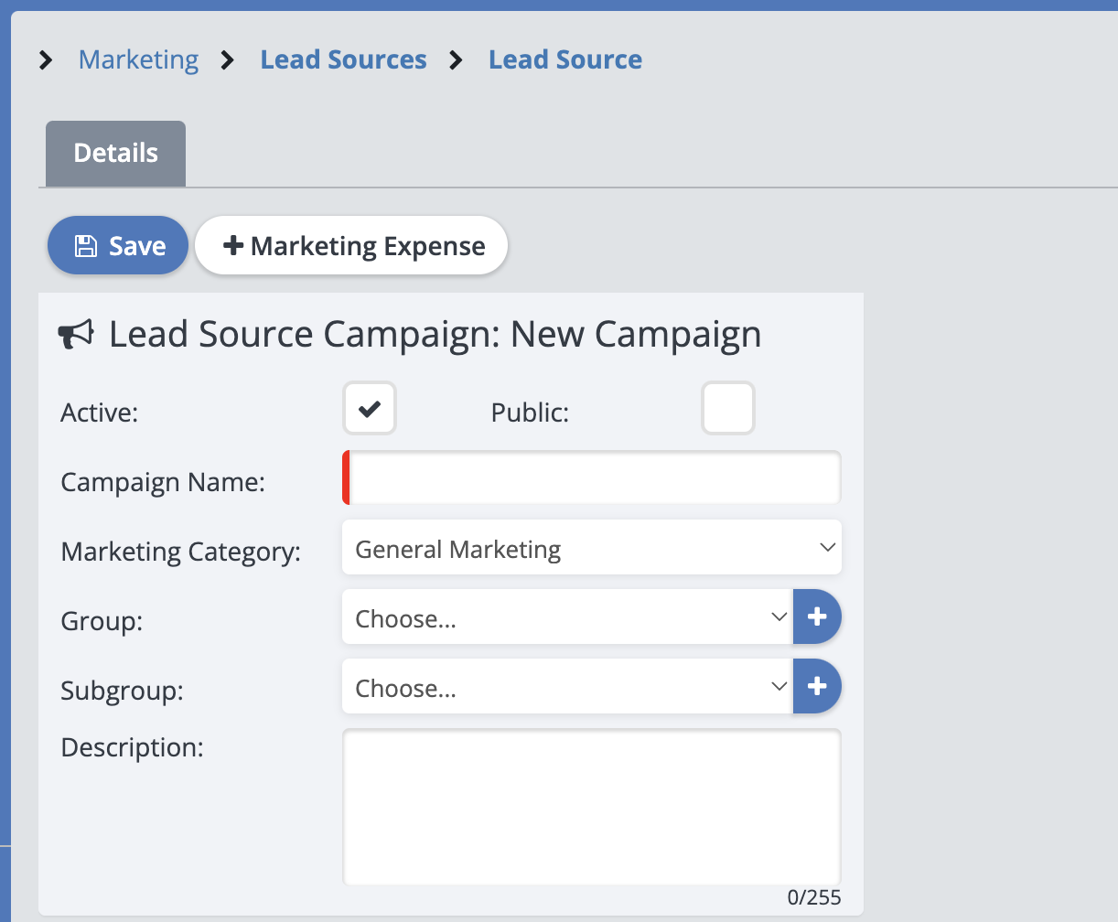This screenshot has height=922, width=1118.
Task: Switch to the Details tab
Action: pyautogui.click(x=115, y=154)
